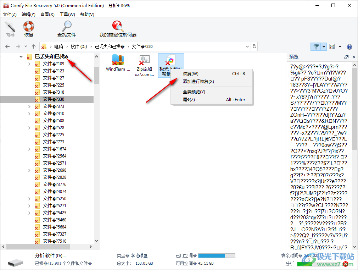Open address bar history dropdown
The width and height of the screenshot is (358, 270).
247,46
